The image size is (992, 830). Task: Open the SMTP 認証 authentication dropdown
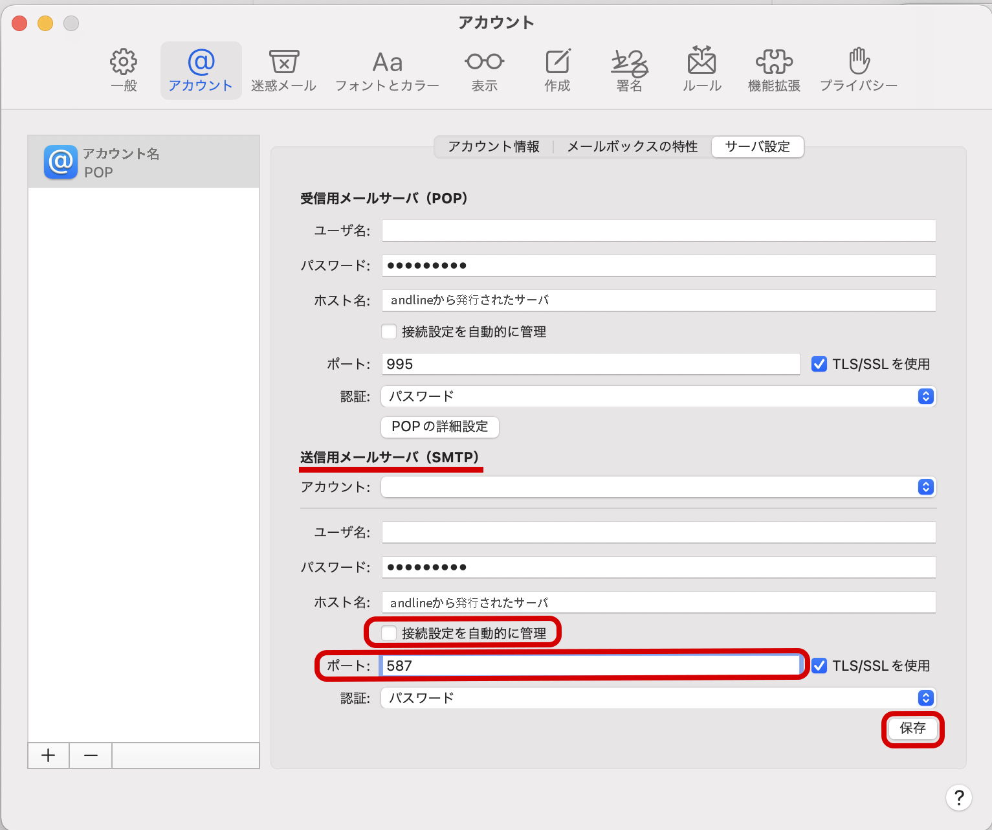click(x=658, y=698)
